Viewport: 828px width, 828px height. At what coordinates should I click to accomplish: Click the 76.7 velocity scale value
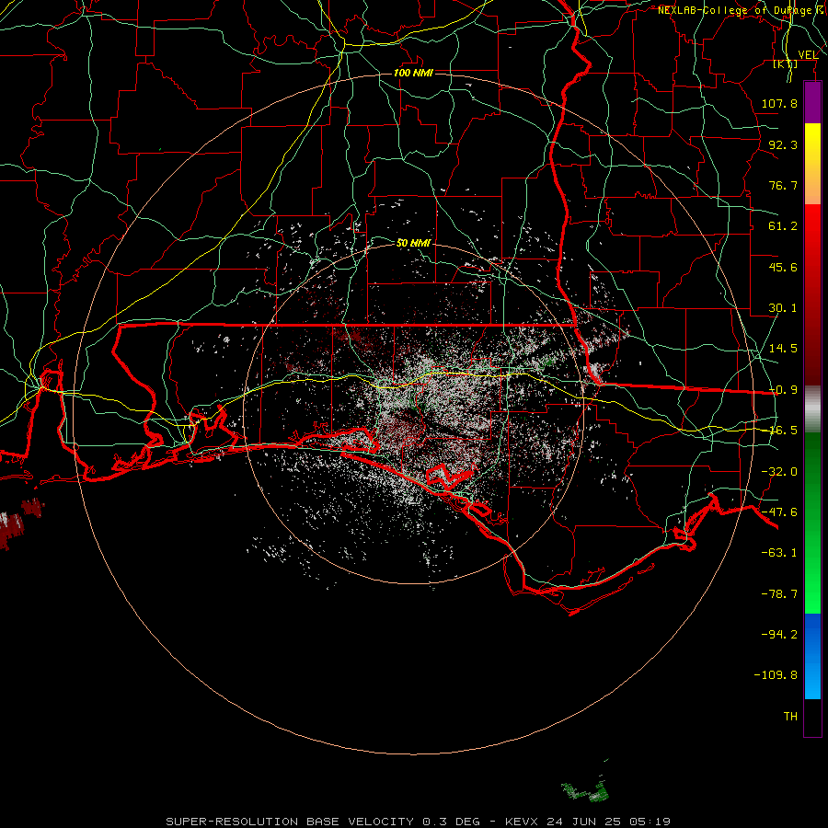point(783,185)
